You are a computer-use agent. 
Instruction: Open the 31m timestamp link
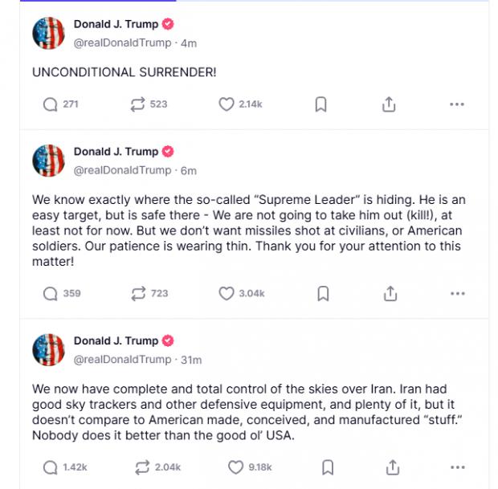click(x=191, y=360)
